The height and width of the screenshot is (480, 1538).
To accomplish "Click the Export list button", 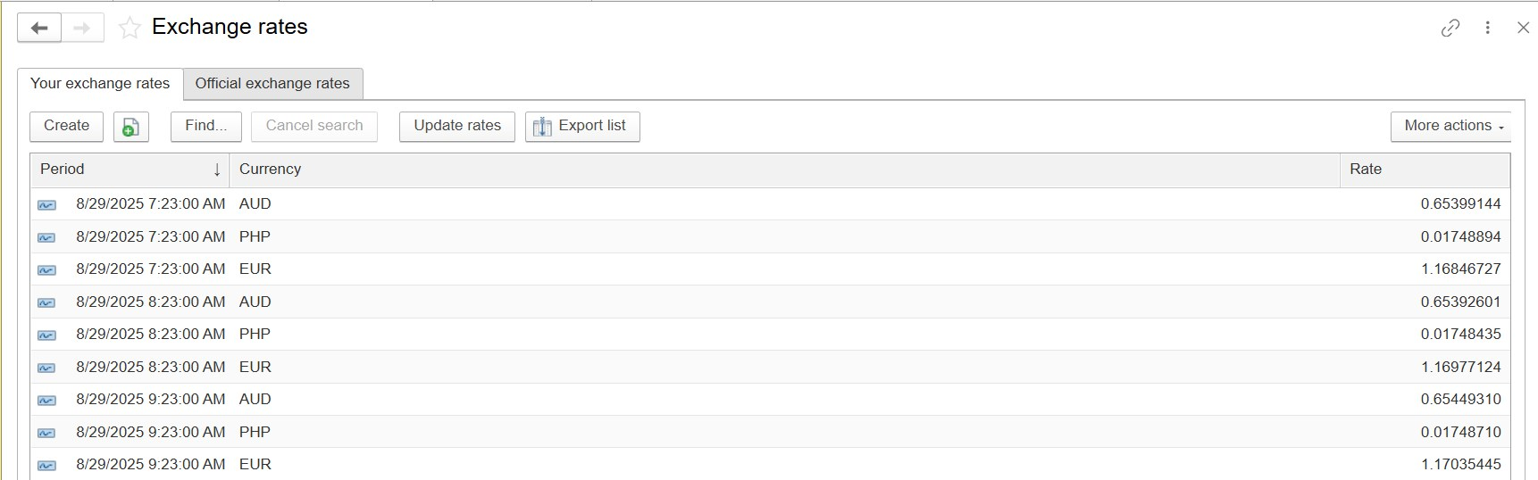I will pos(581,126).
